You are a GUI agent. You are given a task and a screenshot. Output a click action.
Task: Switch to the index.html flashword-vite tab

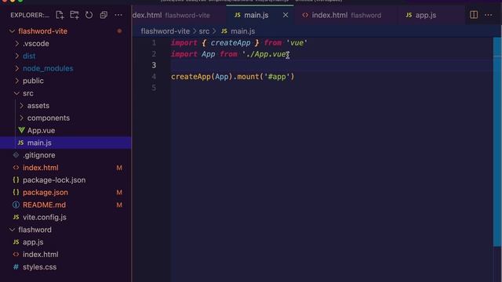(180, 15)
